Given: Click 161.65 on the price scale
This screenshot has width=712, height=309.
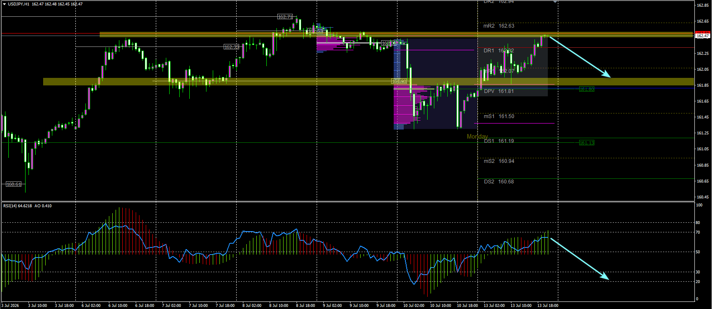Looking at the screenshot, I should tap(703, 101).
